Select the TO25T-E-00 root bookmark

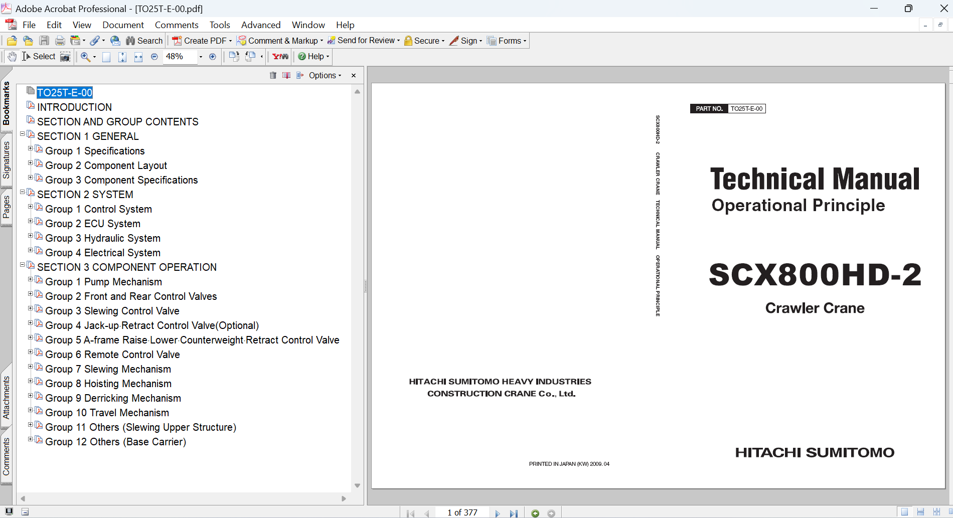click(65, 93)
